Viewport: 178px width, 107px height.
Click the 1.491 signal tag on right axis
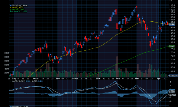(x=172, y=90)
